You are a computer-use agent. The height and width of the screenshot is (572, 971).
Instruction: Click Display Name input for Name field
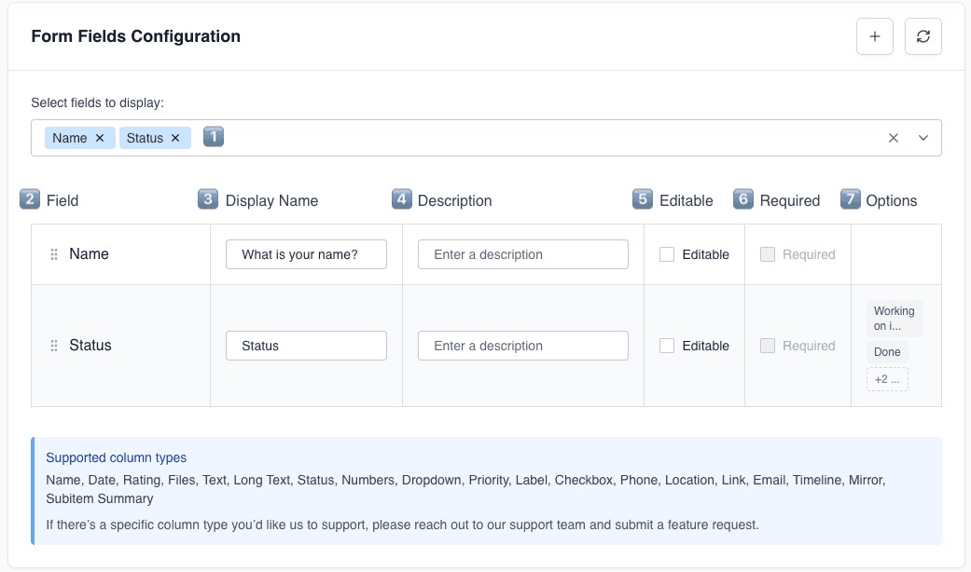tap(306, 254)
